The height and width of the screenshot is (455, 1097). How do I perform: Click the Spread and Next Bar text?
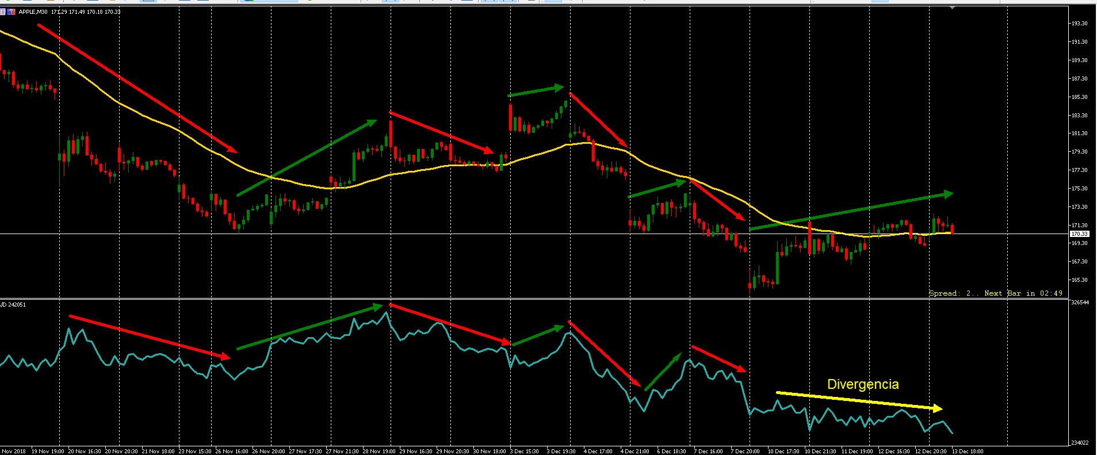click(x=995, y=293)
